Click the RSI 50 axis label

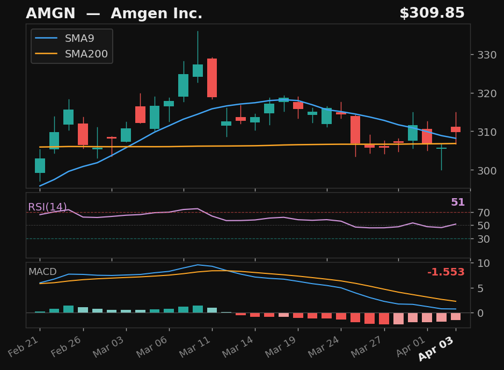point(484,226)
